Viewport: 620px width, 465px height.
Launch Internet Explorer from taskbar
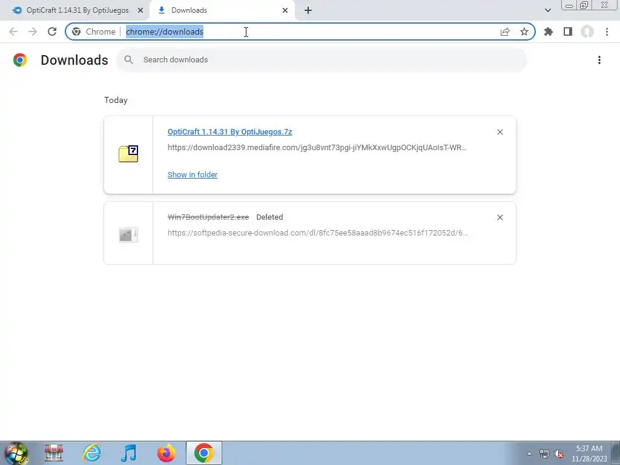pyautogui.click(x=92, y=453)
